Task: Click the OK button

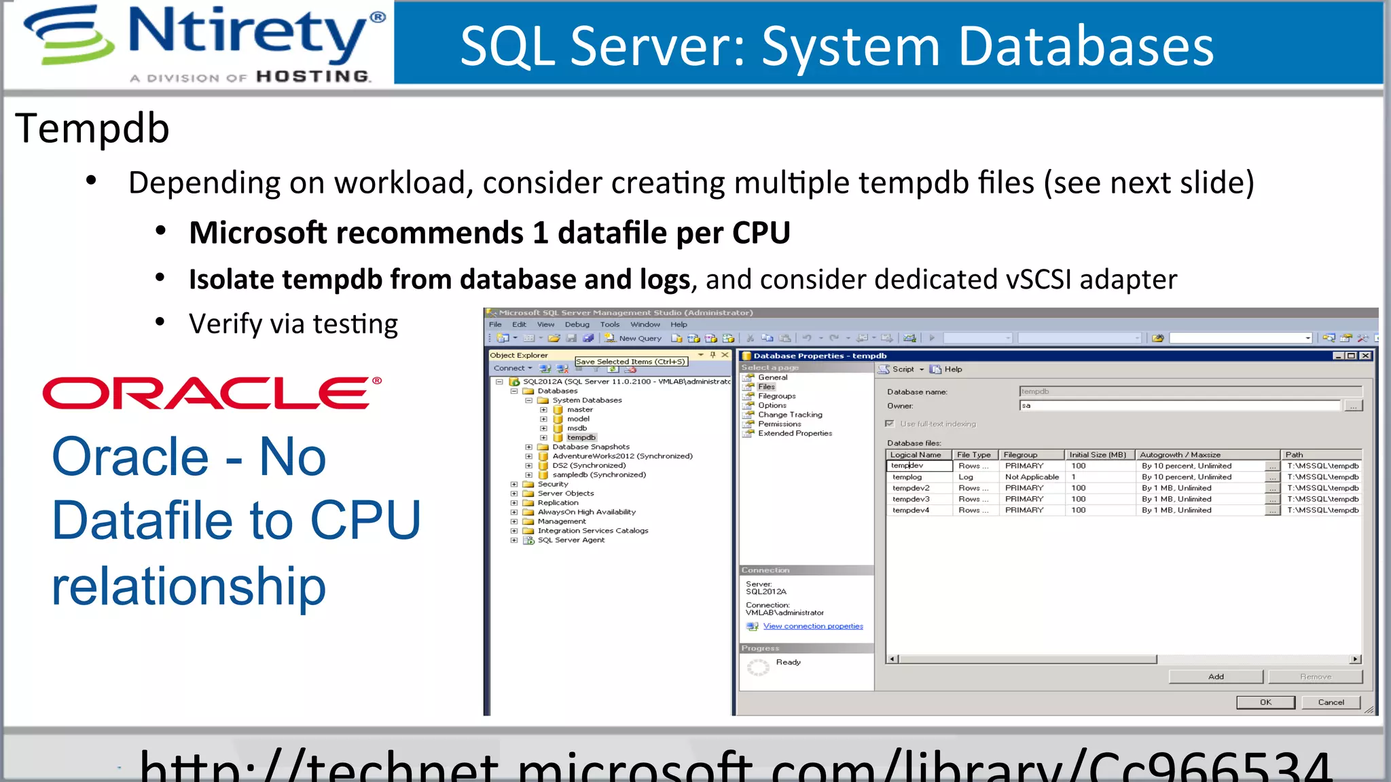Action: [1265, 703]
